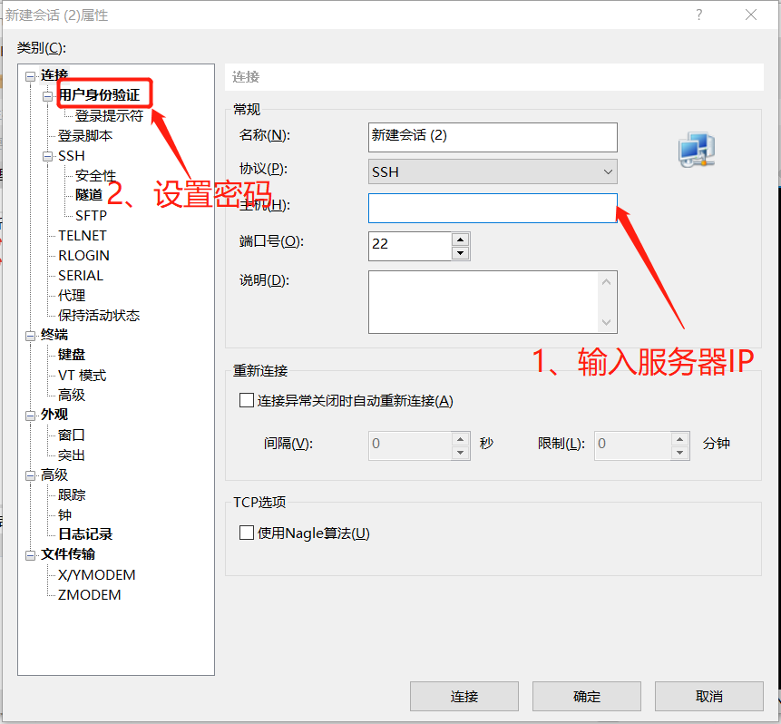Click the 连接 button
781x724 pixels.
[464, 696]
